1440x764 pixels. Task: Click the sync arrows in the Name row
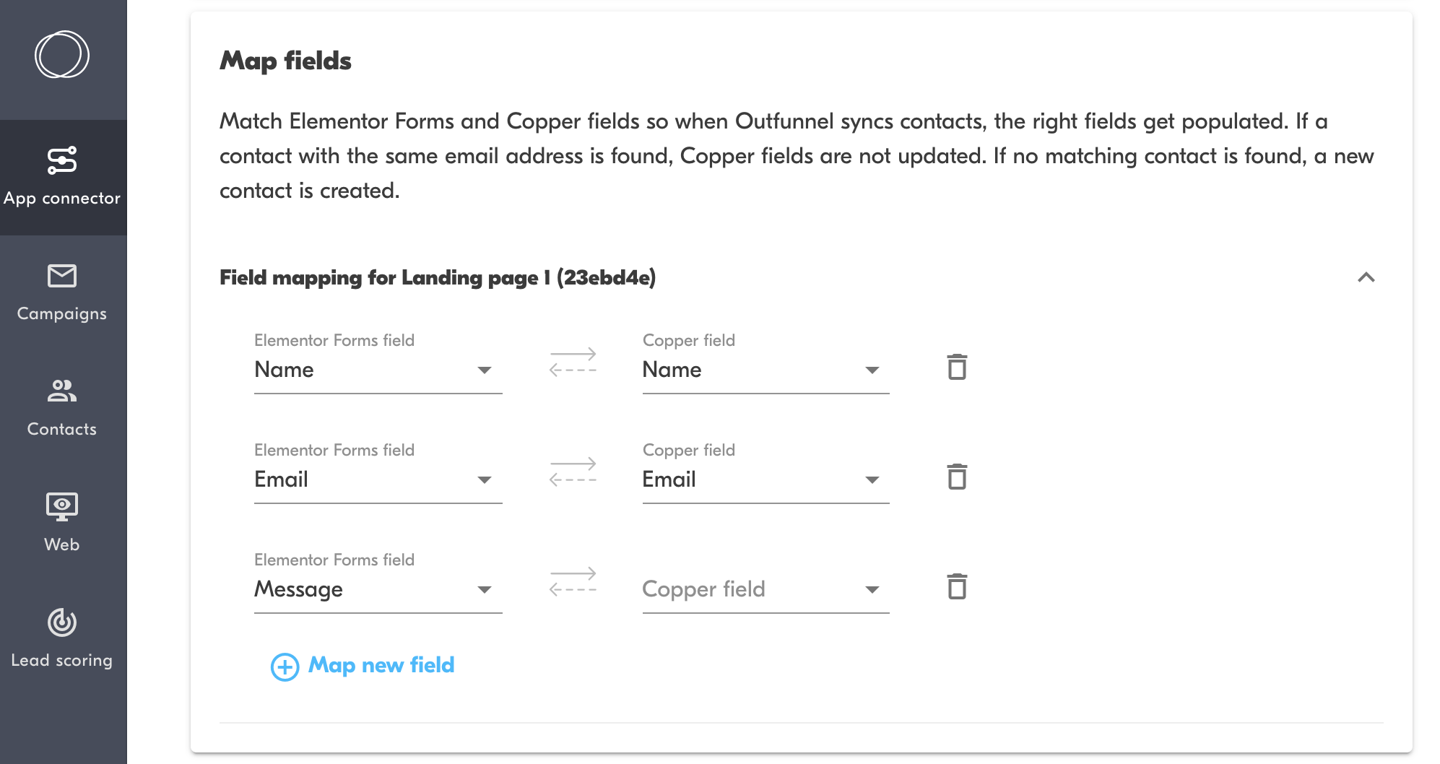(x=573, y=363)
